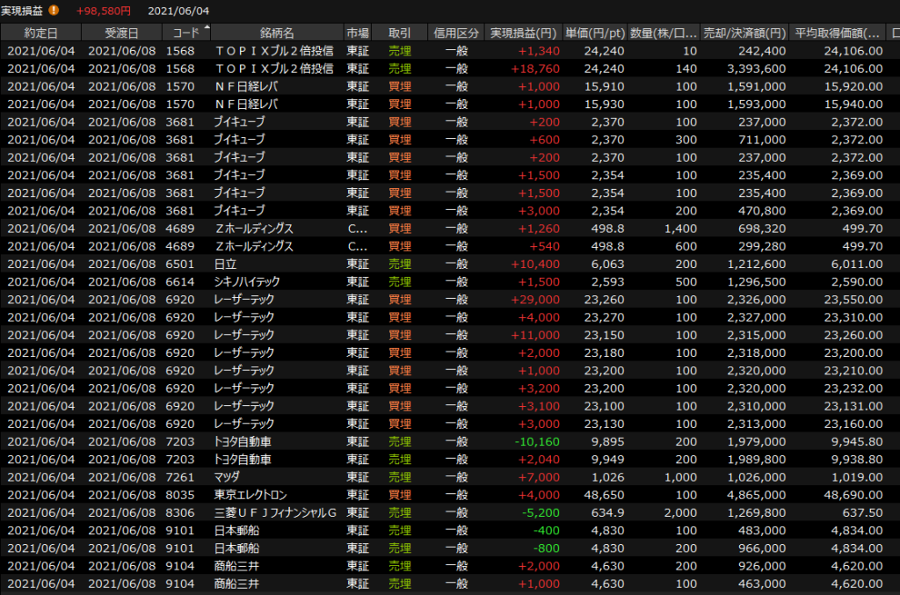This screenshot has width=900, height=595.
Task: Select the マツダ row
Action: coord(228,477)
